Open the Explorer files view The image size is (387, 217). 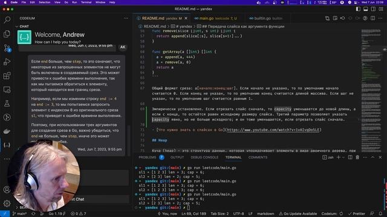[7, 34]
